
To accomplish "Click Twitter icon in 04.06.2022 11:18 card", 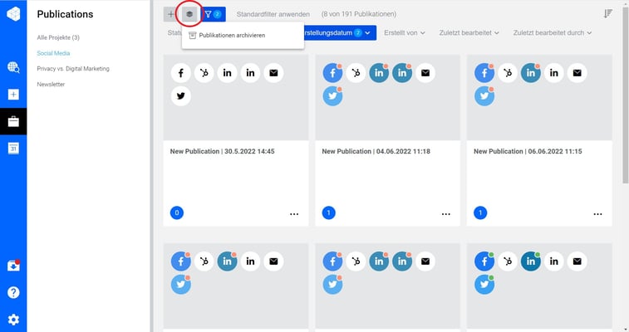I will tap(332, 96).
